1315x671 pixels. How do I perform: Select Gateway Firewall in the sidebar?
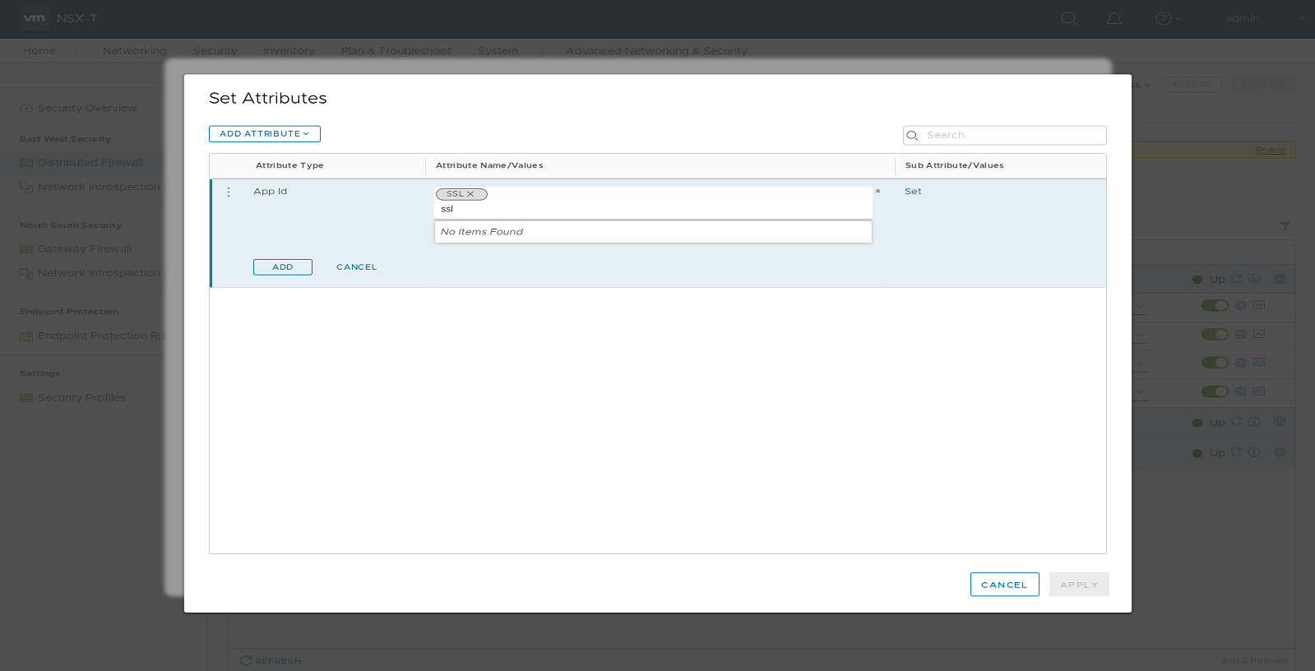(84, 249)
